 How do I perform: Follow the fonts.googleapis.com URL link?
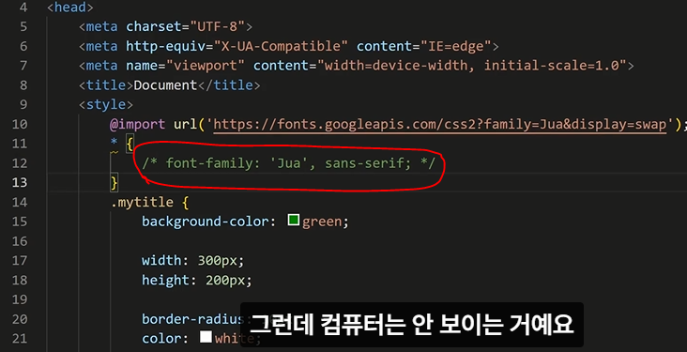pos(440,125)
